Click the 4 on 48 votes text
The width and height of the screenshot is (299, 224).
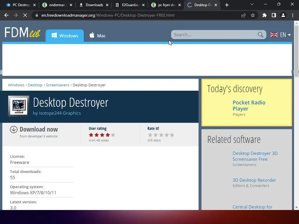[99, 140]
